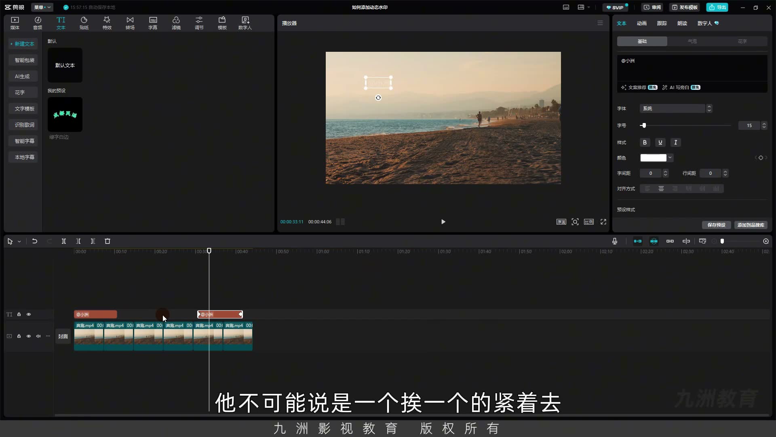This screenshot has height=437, width=776.
Task: Open the 滤镜 filters panel
Action: (176, 23)
